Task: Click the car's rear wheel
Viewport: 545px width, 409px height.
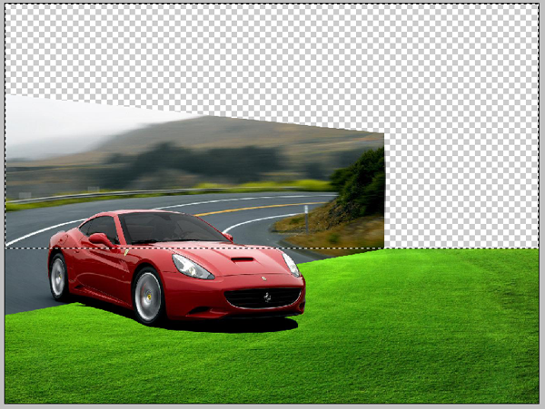Action: (x=58, y=277)
